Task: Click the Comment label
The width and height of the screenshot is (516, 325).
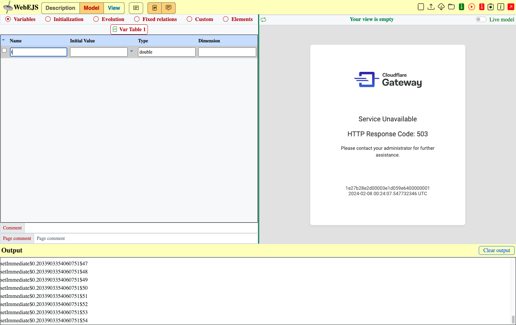Action: (x=12, y=228)
